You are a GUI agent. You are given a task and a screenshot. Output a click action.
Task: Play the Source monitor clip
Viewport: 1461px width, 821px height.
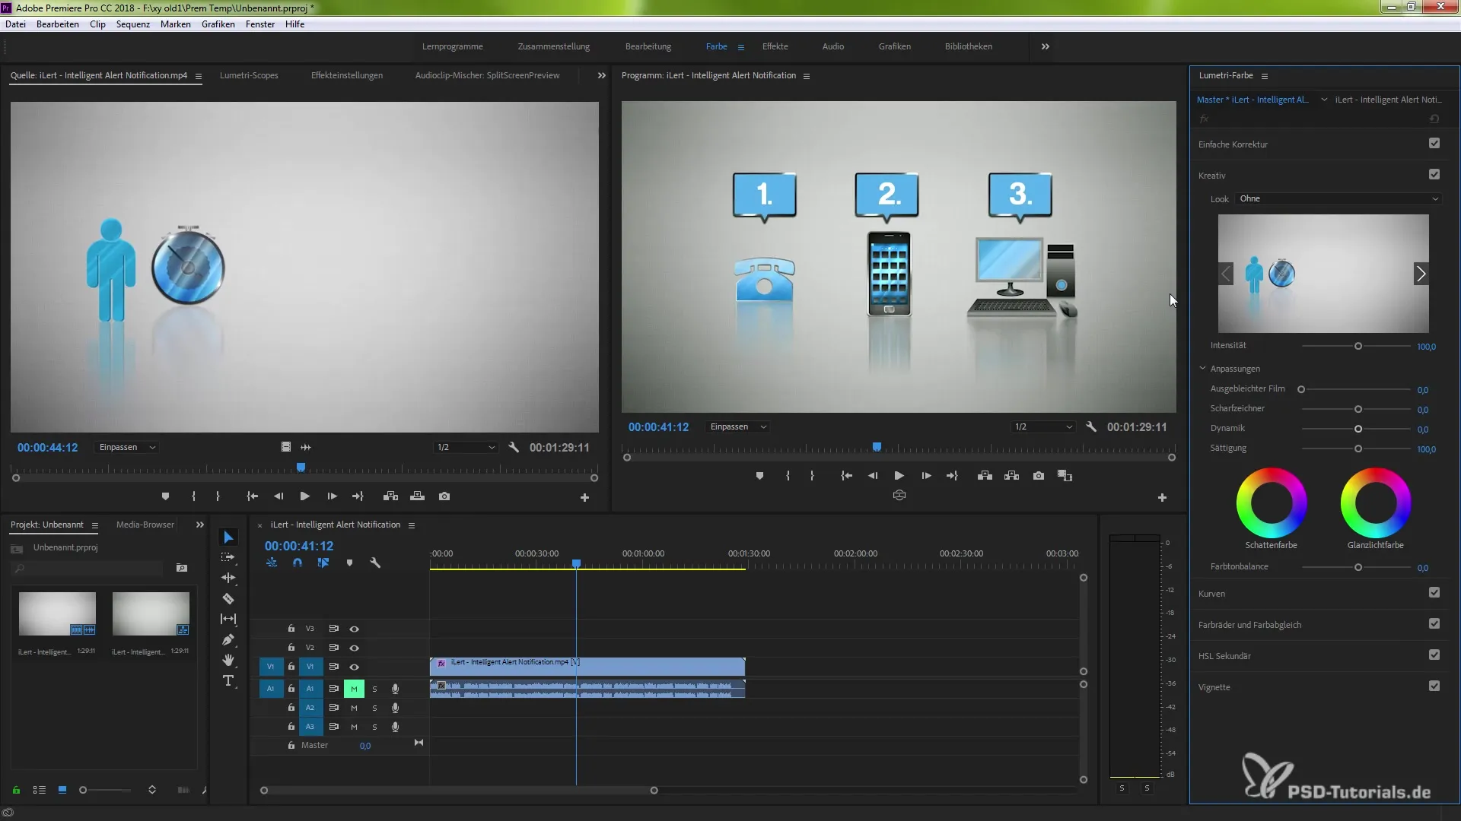click(x=304, y=496)
